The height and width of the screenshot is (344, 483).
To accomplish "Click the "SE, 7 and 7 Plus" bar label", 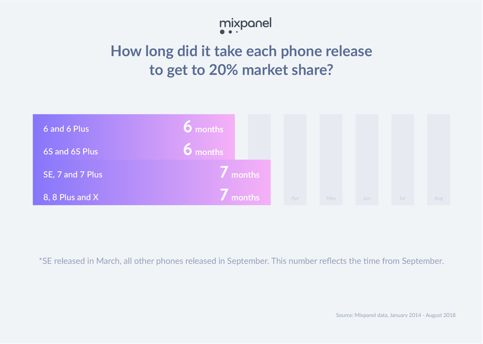I will tap(73, 174).
